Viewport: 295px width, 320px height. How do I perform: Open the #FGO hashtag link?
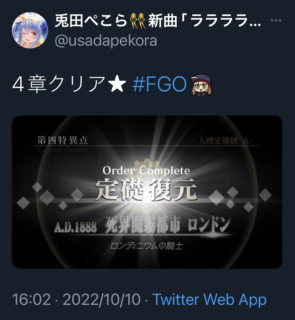159,84
